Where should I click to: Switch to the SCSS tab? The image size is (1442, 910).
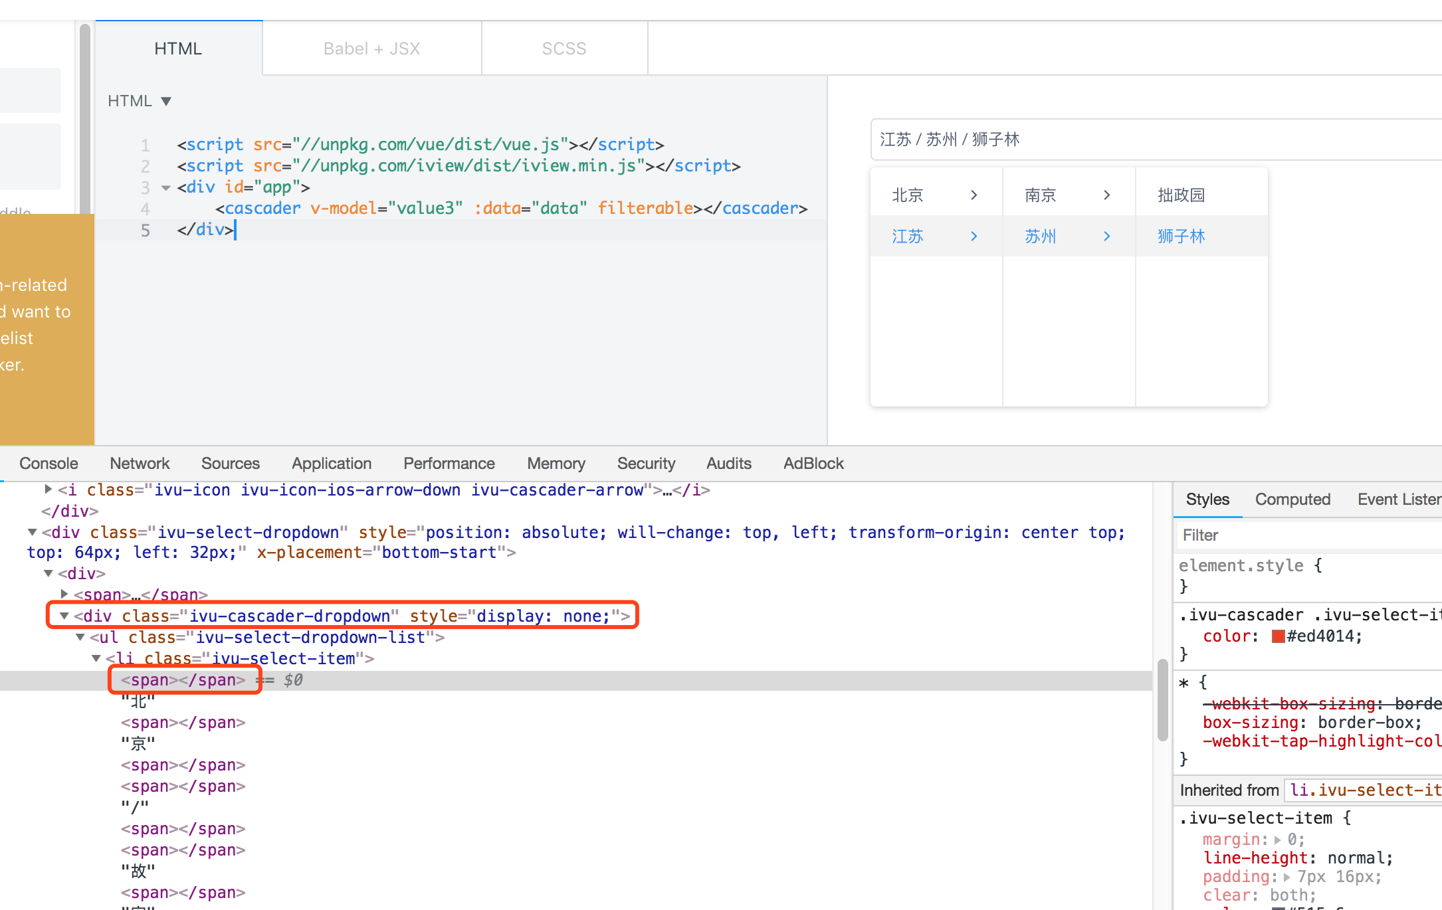564,48
